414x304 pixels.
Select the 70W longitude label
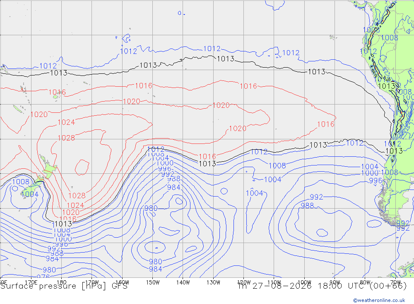[395, 282]
